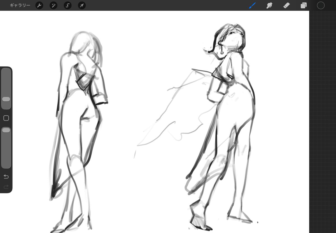Open the Actions wrench menu
336x233 pixels.
click(39, 5)
